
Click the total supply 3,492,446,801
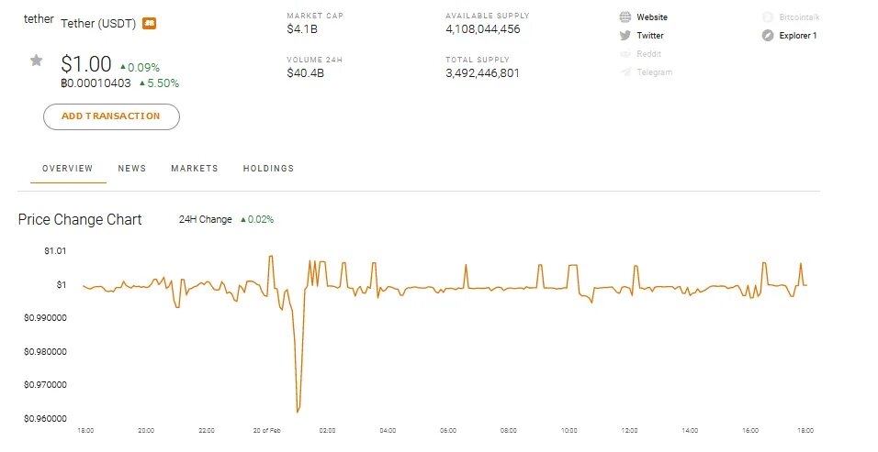(x=483, y=72)
